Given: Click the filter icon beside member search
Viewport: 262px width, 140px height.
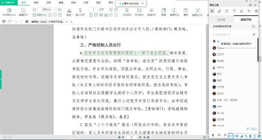Looking at the screenshot, I should (254, 34).
